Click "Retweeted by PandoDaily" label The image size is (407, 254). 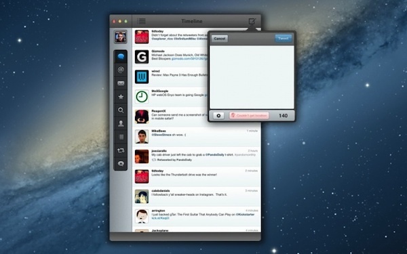174,160
